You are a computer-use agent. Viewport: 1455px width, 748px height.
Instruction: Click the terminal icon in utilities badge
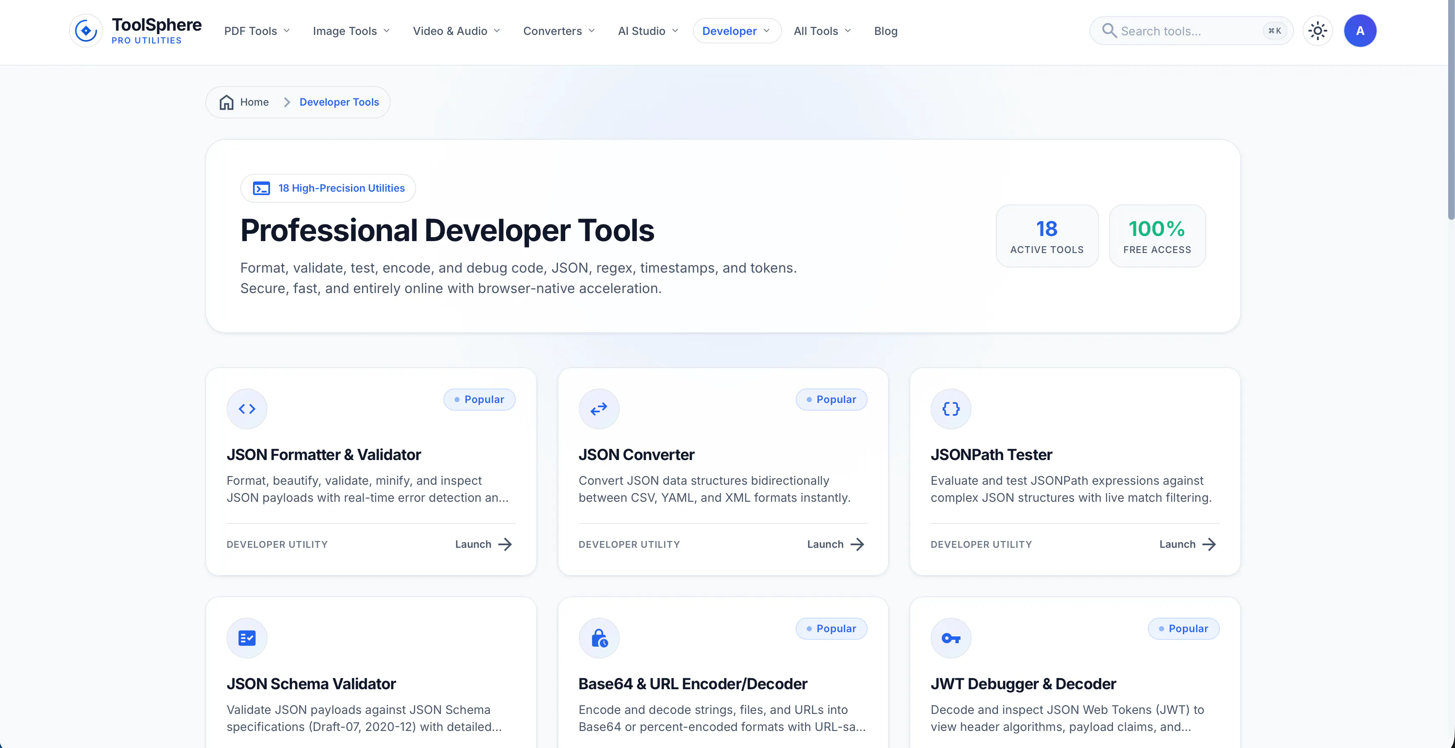point(261,188)
